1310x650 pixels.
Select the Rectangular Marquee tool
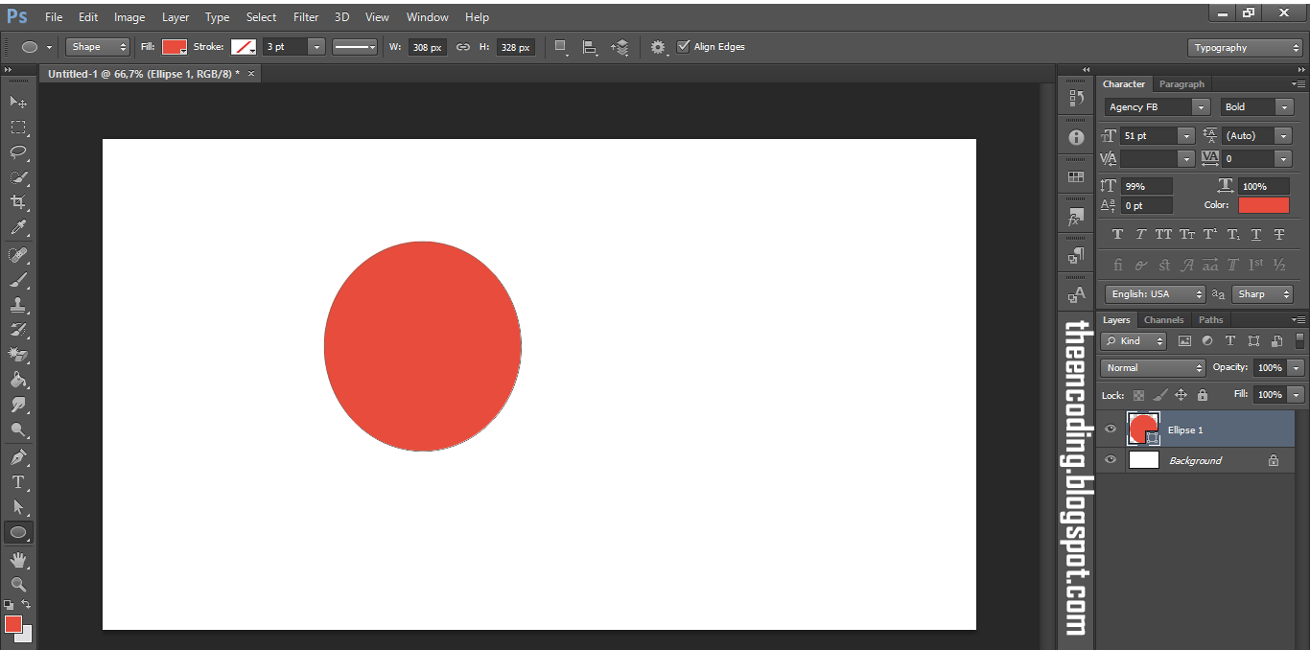[18, 128]
